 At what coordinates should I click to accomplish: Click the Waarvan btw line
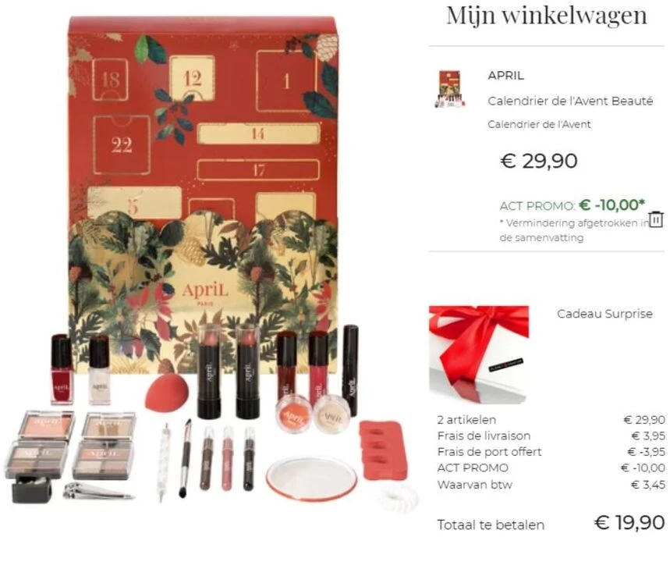[551, 485]
